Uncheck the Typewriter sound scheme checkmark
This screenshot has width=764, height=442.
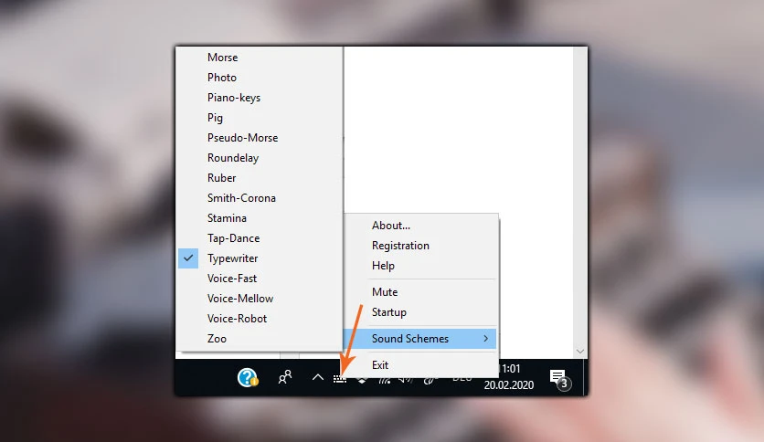click(188, 258)
